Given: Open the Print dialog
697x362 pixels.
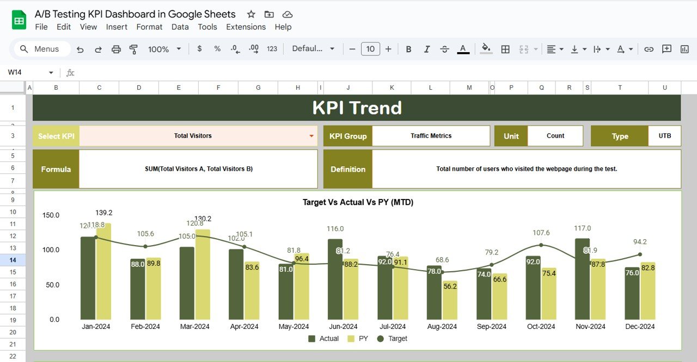Looking at the screenshot, I should coord(116,48).
